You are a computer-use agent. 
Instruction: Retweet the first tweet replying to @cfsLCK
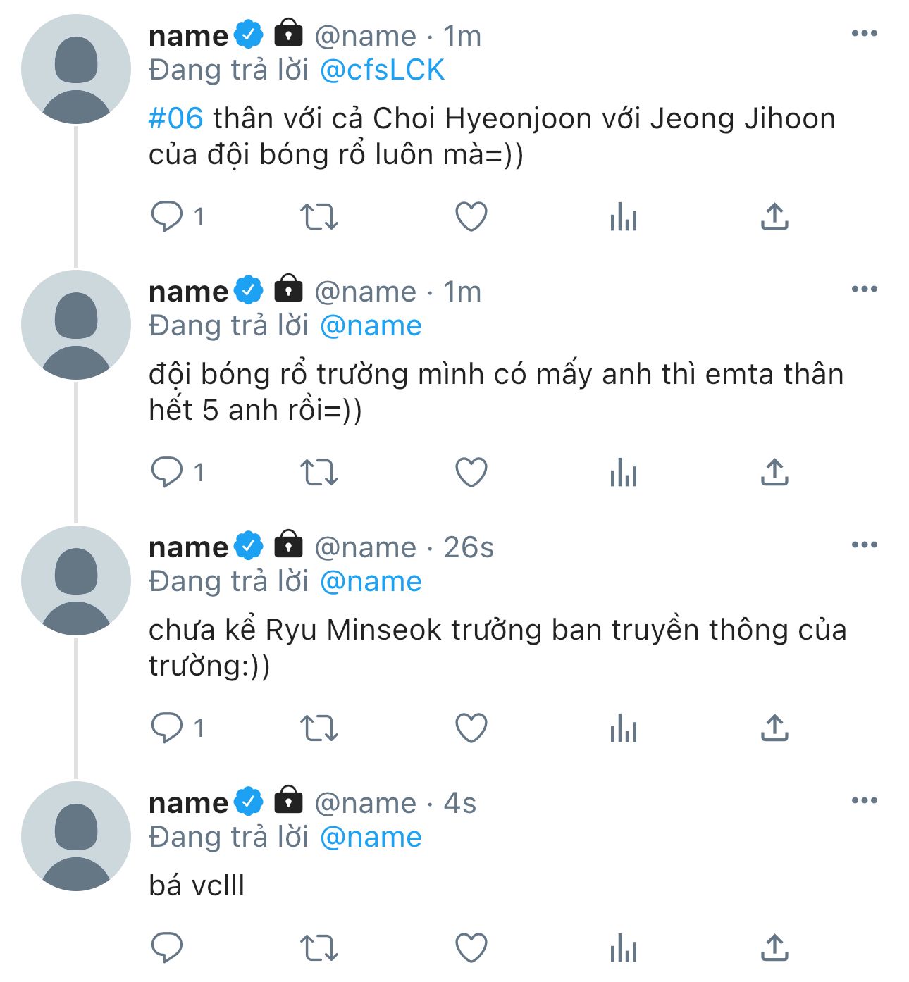(x=319, y=216)
